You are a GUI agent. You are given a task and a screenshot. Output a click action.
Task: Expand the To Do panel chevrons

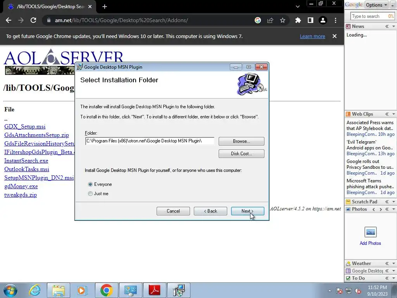coord(387,278)
